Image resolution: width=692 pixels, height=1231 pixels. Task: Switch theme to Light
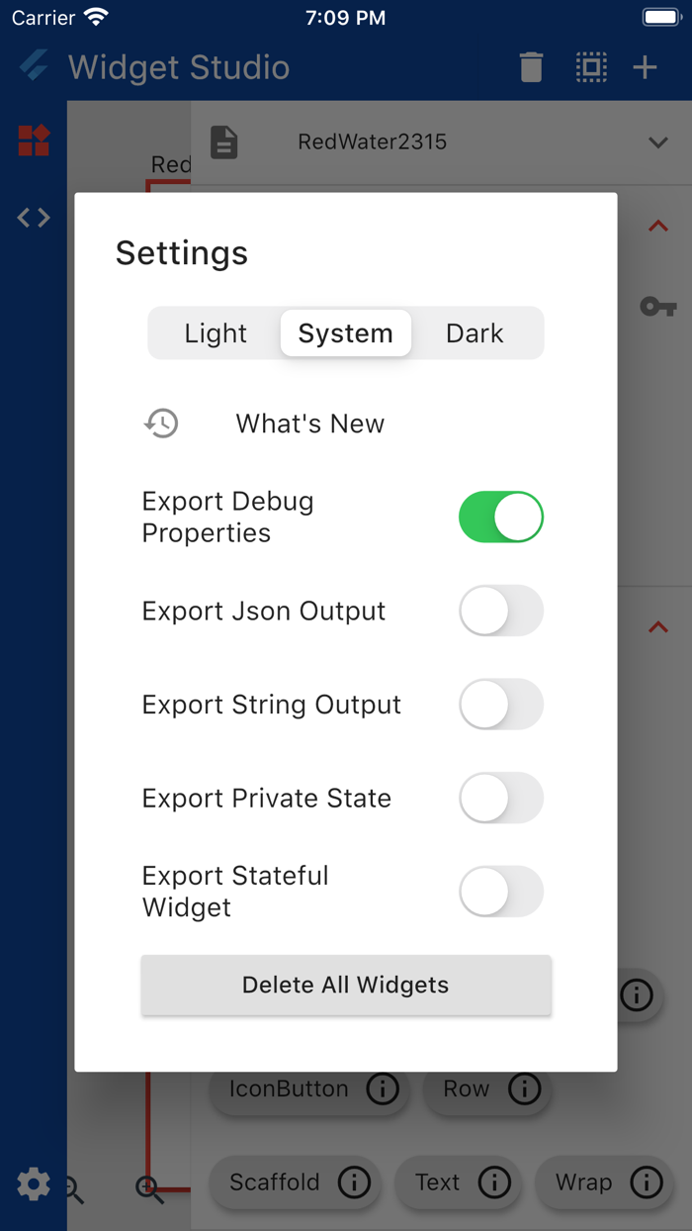click(216, 333)
